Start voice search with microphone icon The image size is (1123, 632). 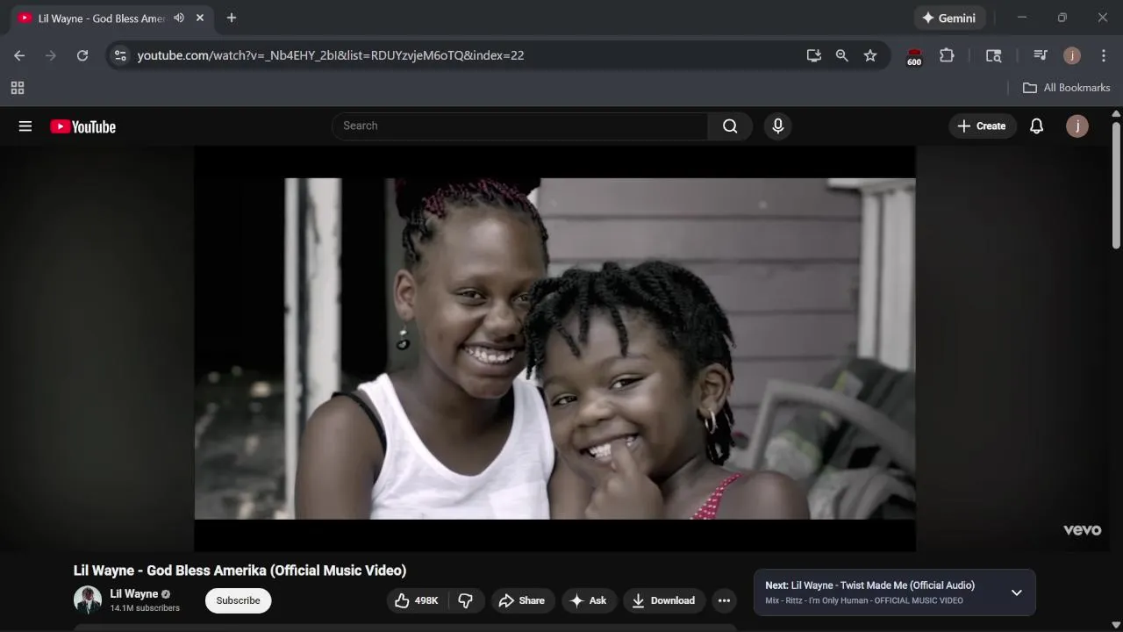click(x=777, y=126)
